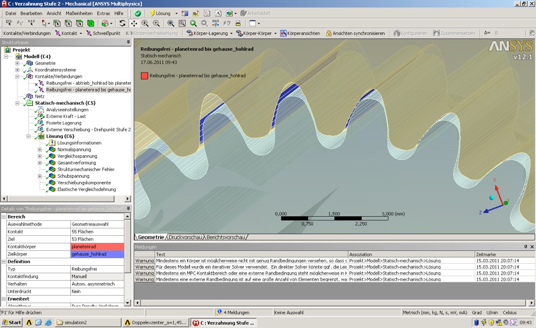Click the XYZ coordinates probe icon
Viewport: 536px width, 328px height.
[x=32, y=23]
